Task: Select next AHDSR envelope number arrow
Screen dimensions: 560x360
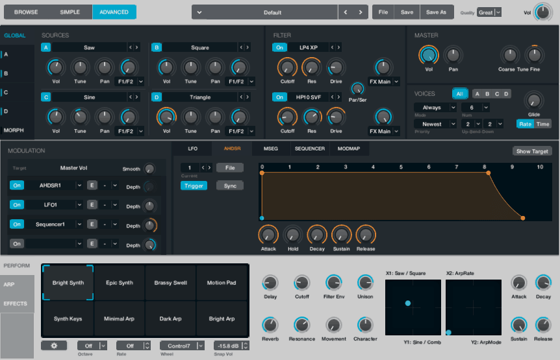Action: pos(209,167)
